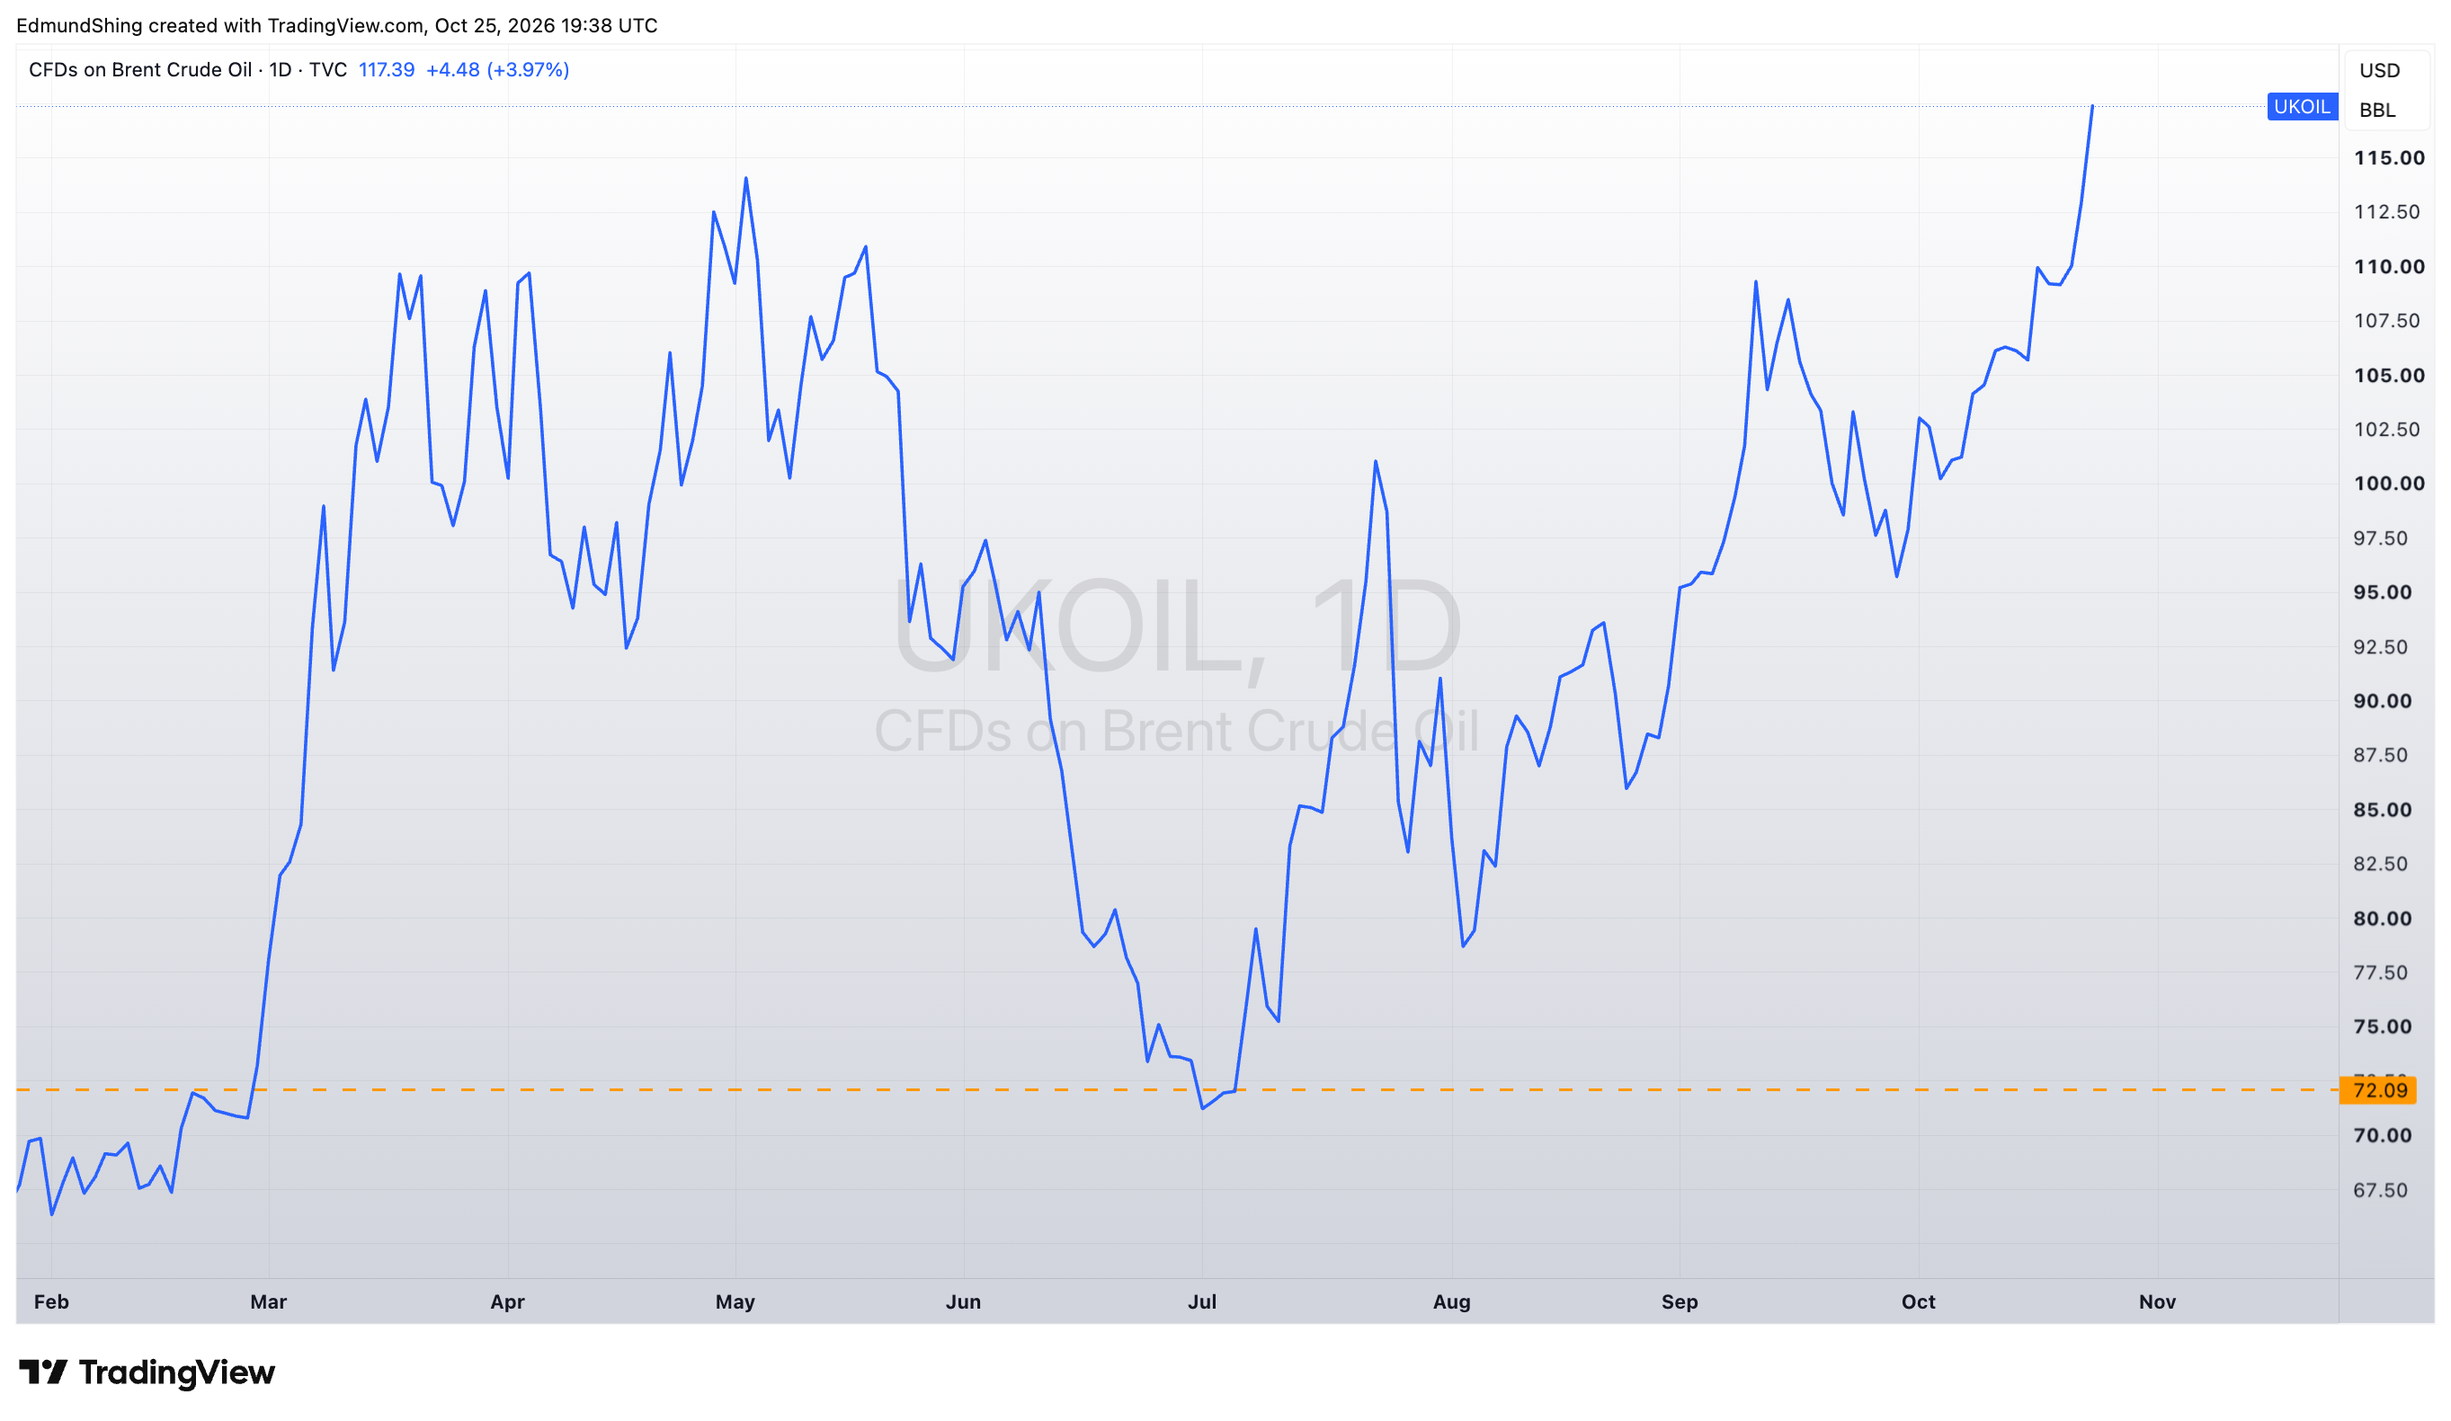This screenshot has height=1421, width=2451.
Task: Click the 75.00 price axis label
Action: [2382, 1027]
